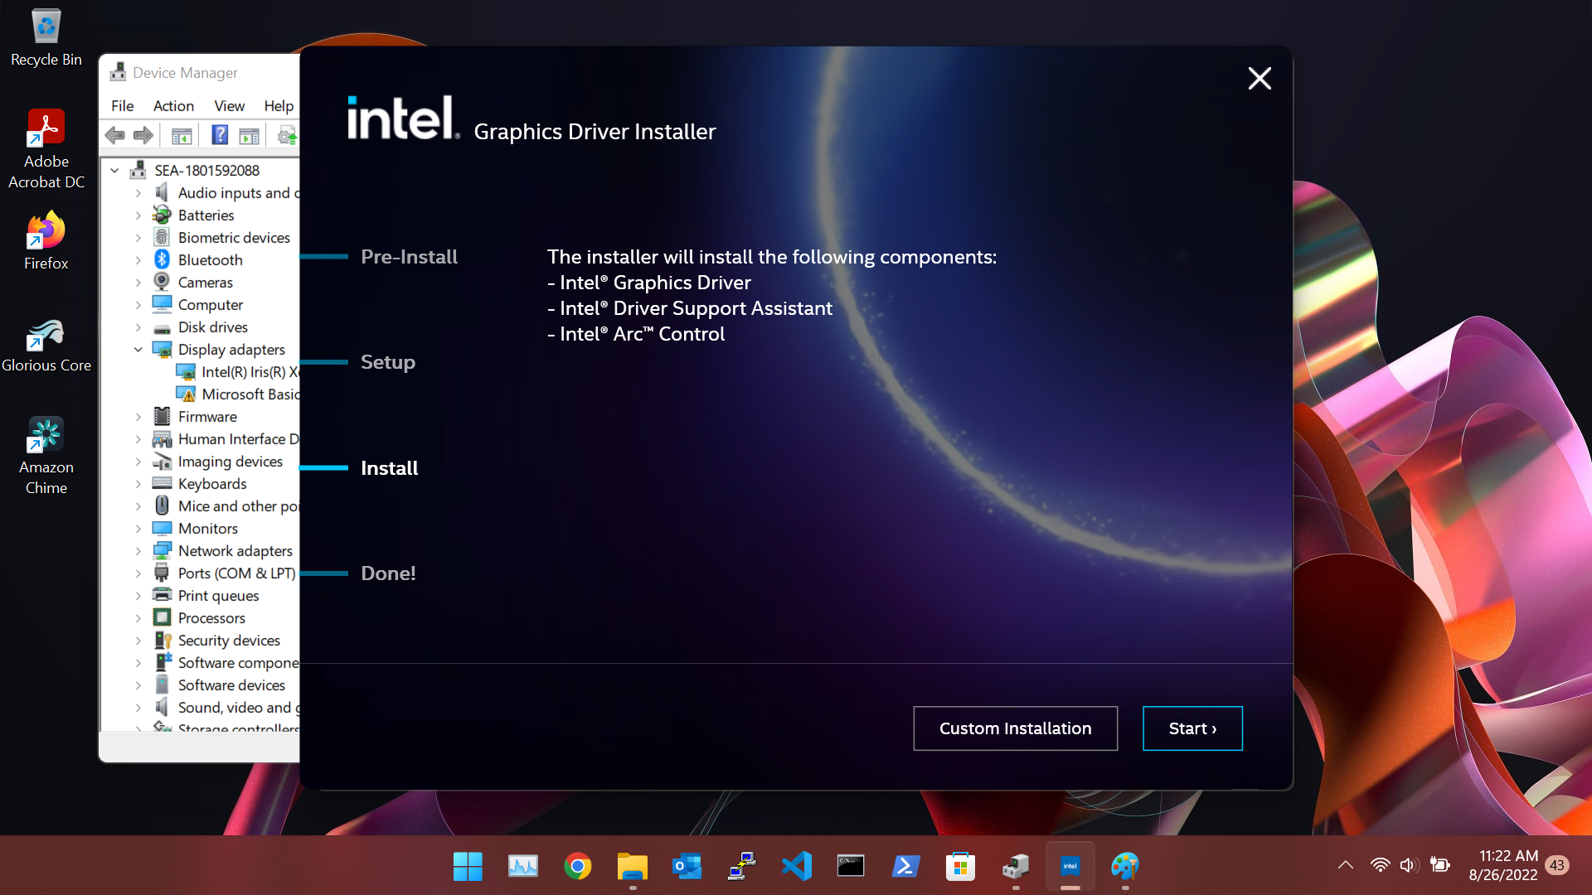Open Visual Studio Code from taskbar
The width and height of the screenshot is (1592, 895).
[x=797, y=866]
